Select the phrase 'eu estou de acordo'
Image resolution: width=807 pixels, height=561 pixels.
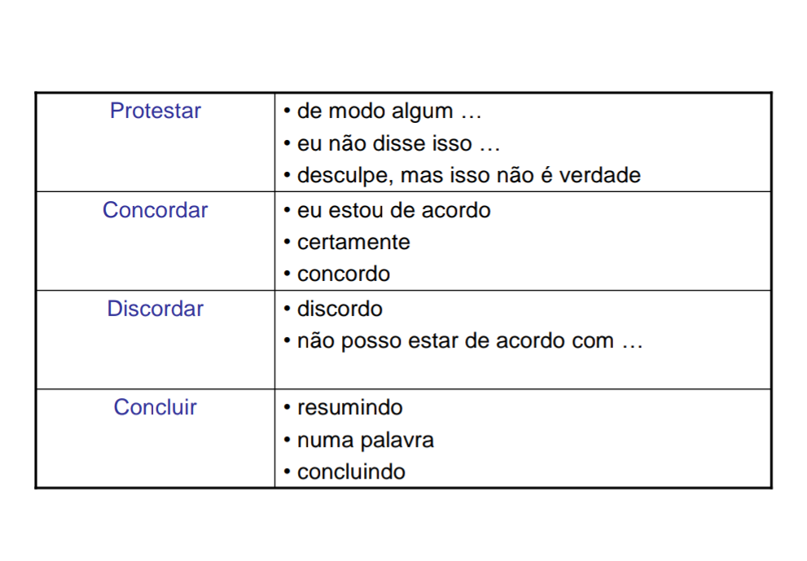pos(393,211)
